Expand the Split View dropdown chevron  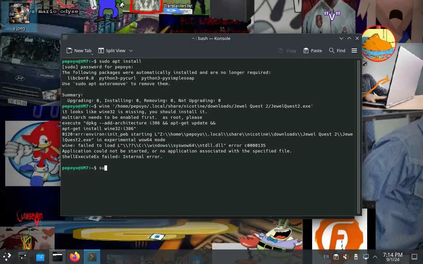pos(131,50)
